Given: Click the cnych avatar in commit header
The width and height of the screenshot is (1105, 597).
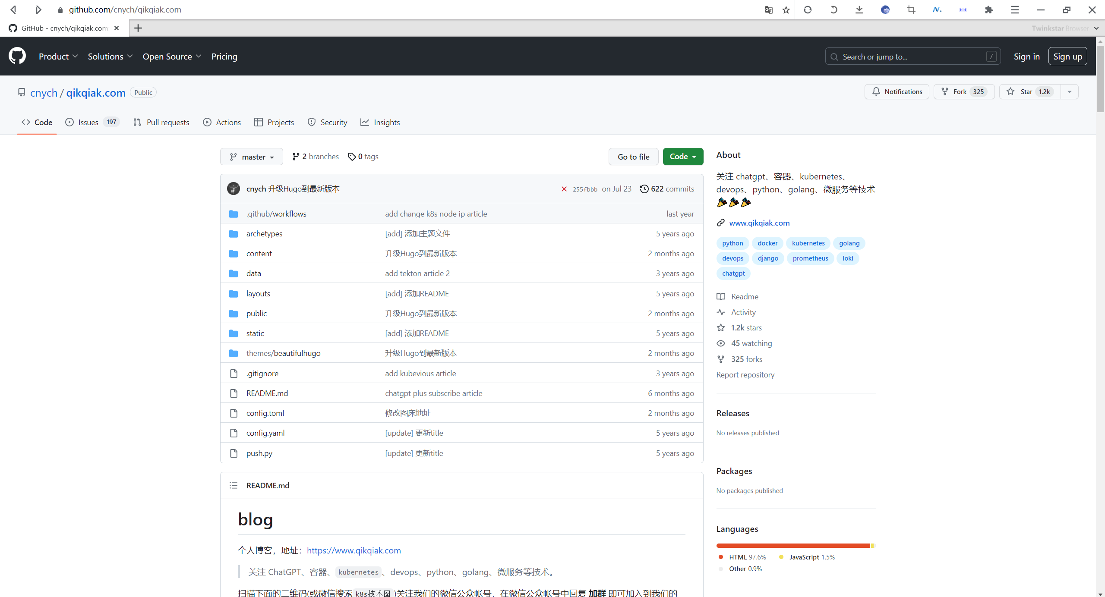Looking at the screenshot, I should coord(234,189).
